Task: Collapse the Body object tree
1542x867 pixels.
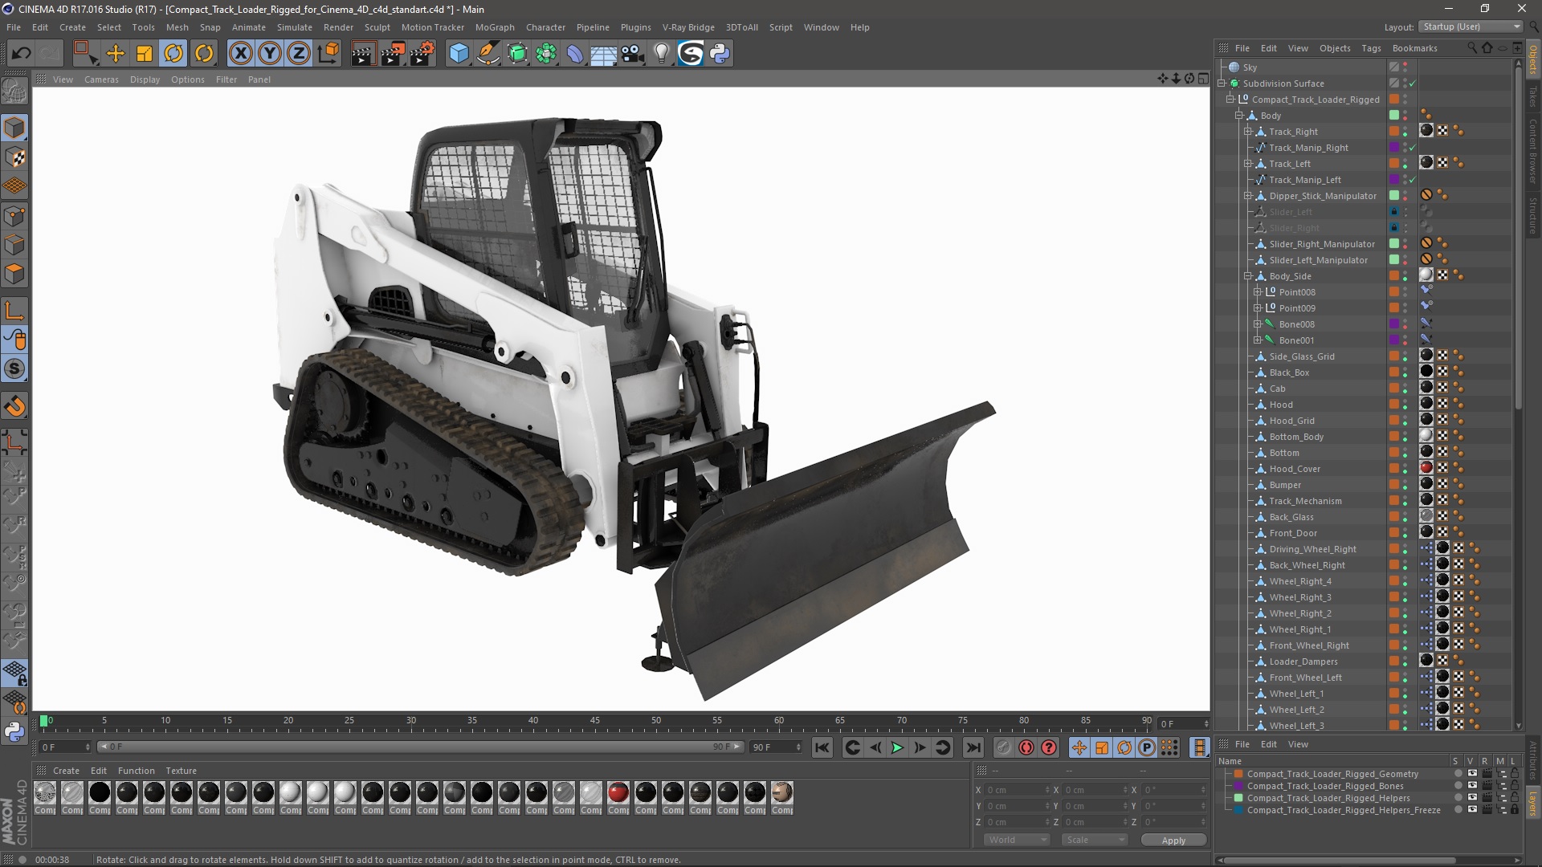Action: (x=1239, y=116)
